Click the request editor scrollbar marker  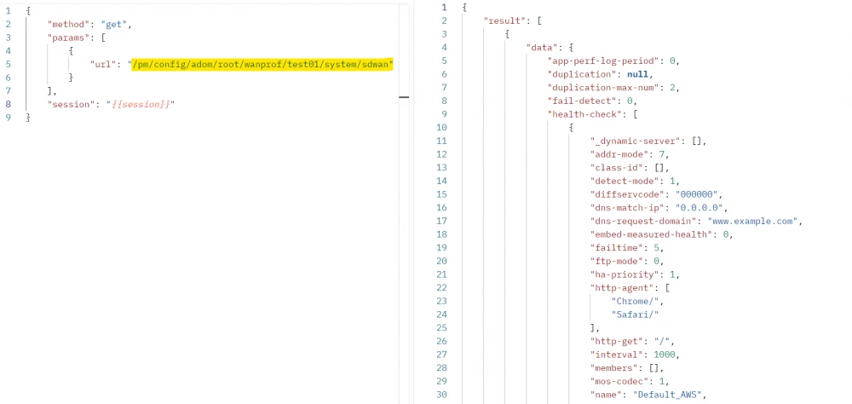click(404, 97)
